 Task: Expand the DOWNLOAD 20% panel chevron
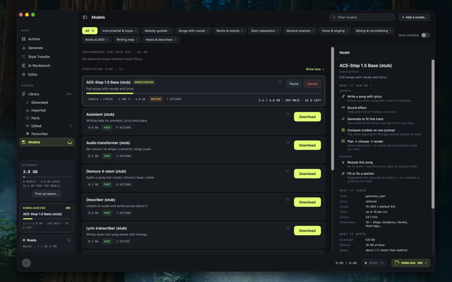(x=426, y=263)
